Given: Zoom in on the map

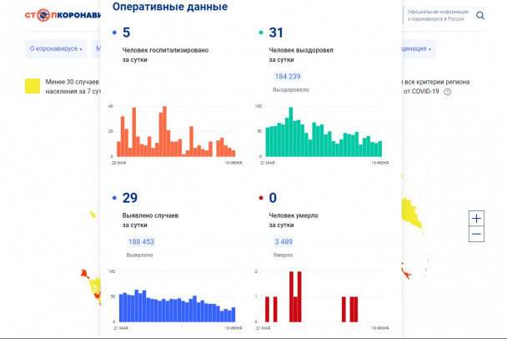Looking at the screenshot, I should 476,218.
